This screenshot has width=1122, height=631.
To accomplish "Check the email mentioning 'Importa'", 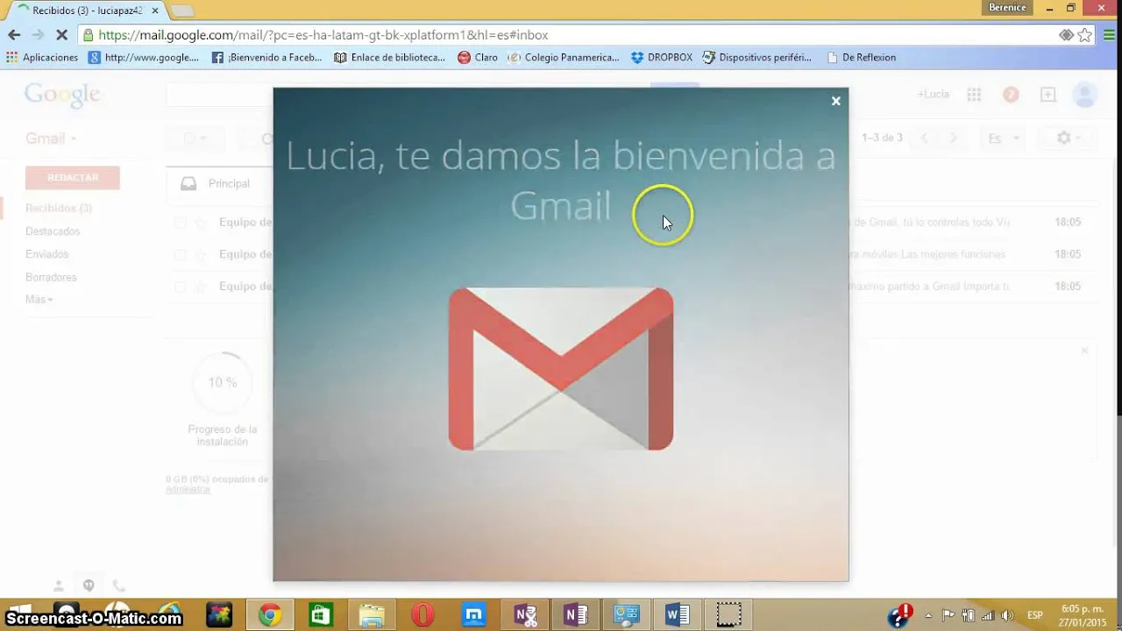I will (x=180, y=287).
